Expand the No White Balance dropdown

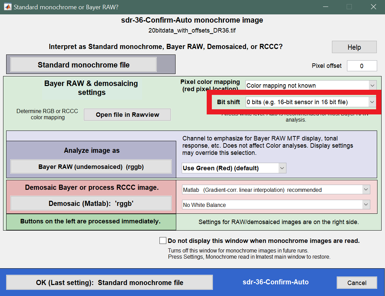(x=276, y=205)
